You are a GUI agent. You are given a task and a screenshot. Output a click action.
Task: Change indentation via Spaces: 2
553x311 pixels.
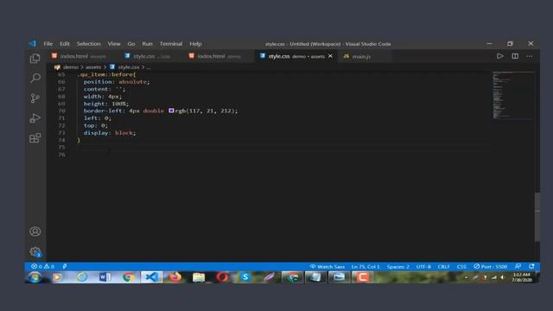[x=397, y=267]
